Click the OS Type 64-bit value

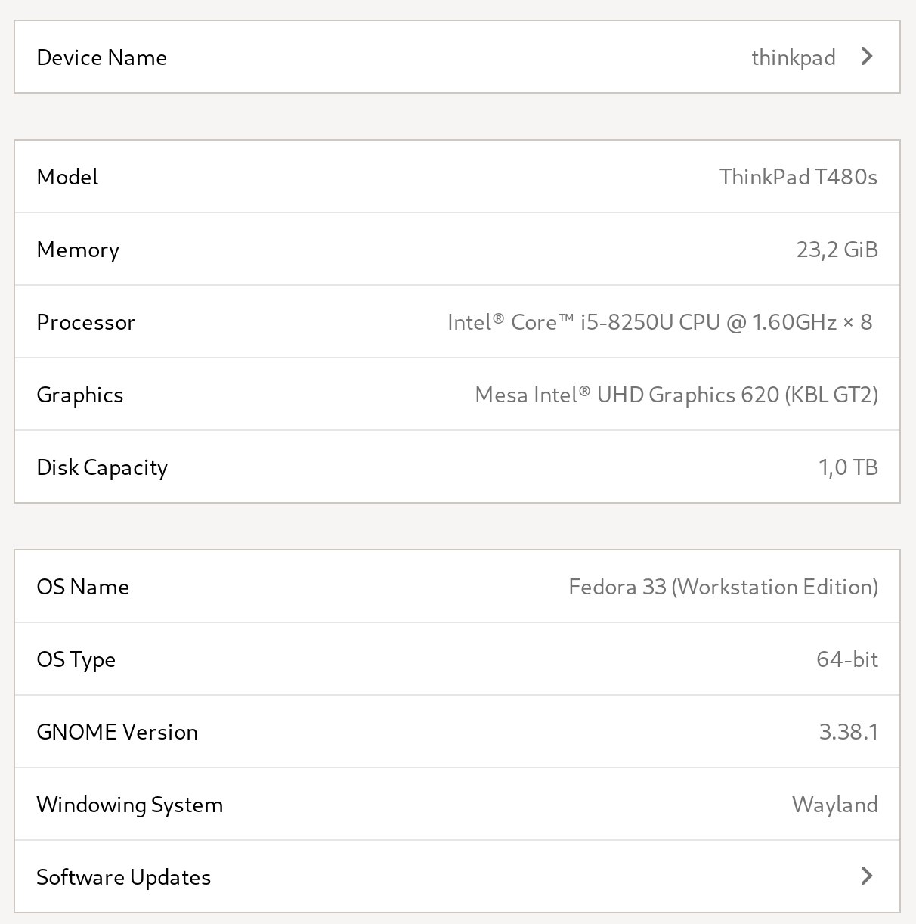[847, 659]
